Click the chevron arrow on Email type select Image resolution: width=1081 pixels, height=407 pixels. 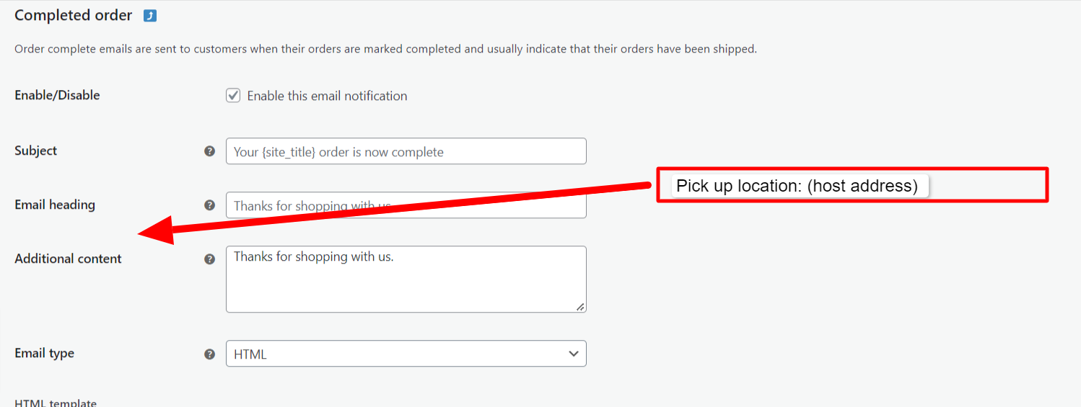click(574, 354)
